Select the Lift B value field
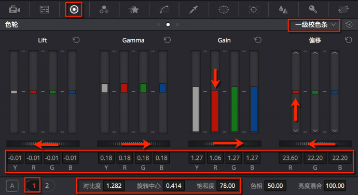This screenshot has width=358, height=195. pos(71,158)
